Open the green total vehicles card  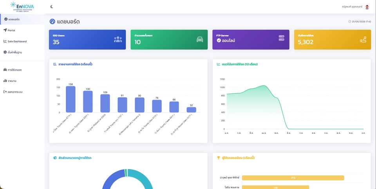click(169, 40)
